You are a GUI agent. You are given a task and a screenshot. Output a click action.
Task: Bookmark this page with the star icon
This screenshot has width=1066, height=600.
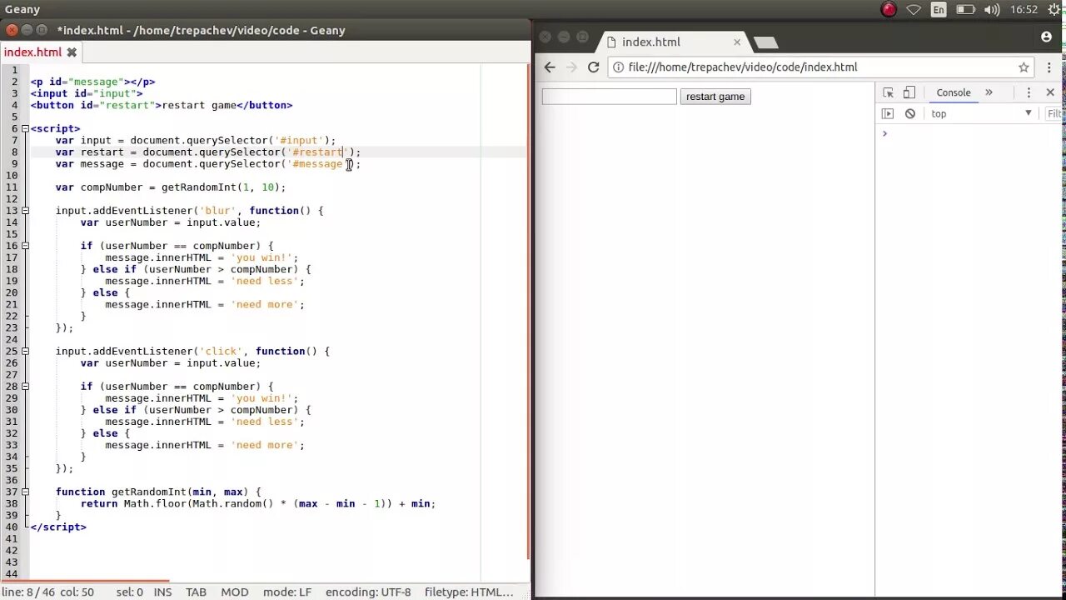(x=1024, y=67)
